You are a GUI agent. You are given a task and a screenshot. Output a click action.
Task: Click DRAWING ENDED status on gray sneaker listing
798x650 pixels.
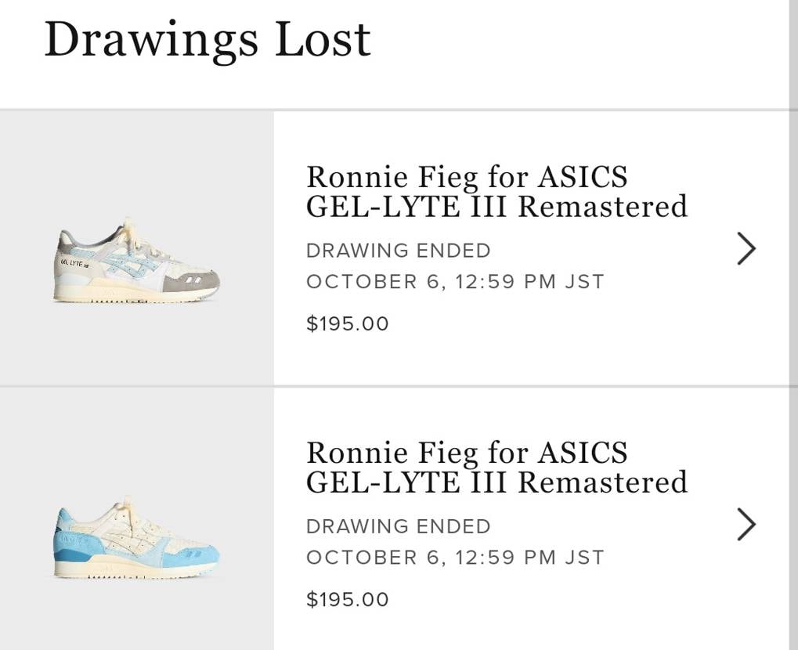(398, 251)
